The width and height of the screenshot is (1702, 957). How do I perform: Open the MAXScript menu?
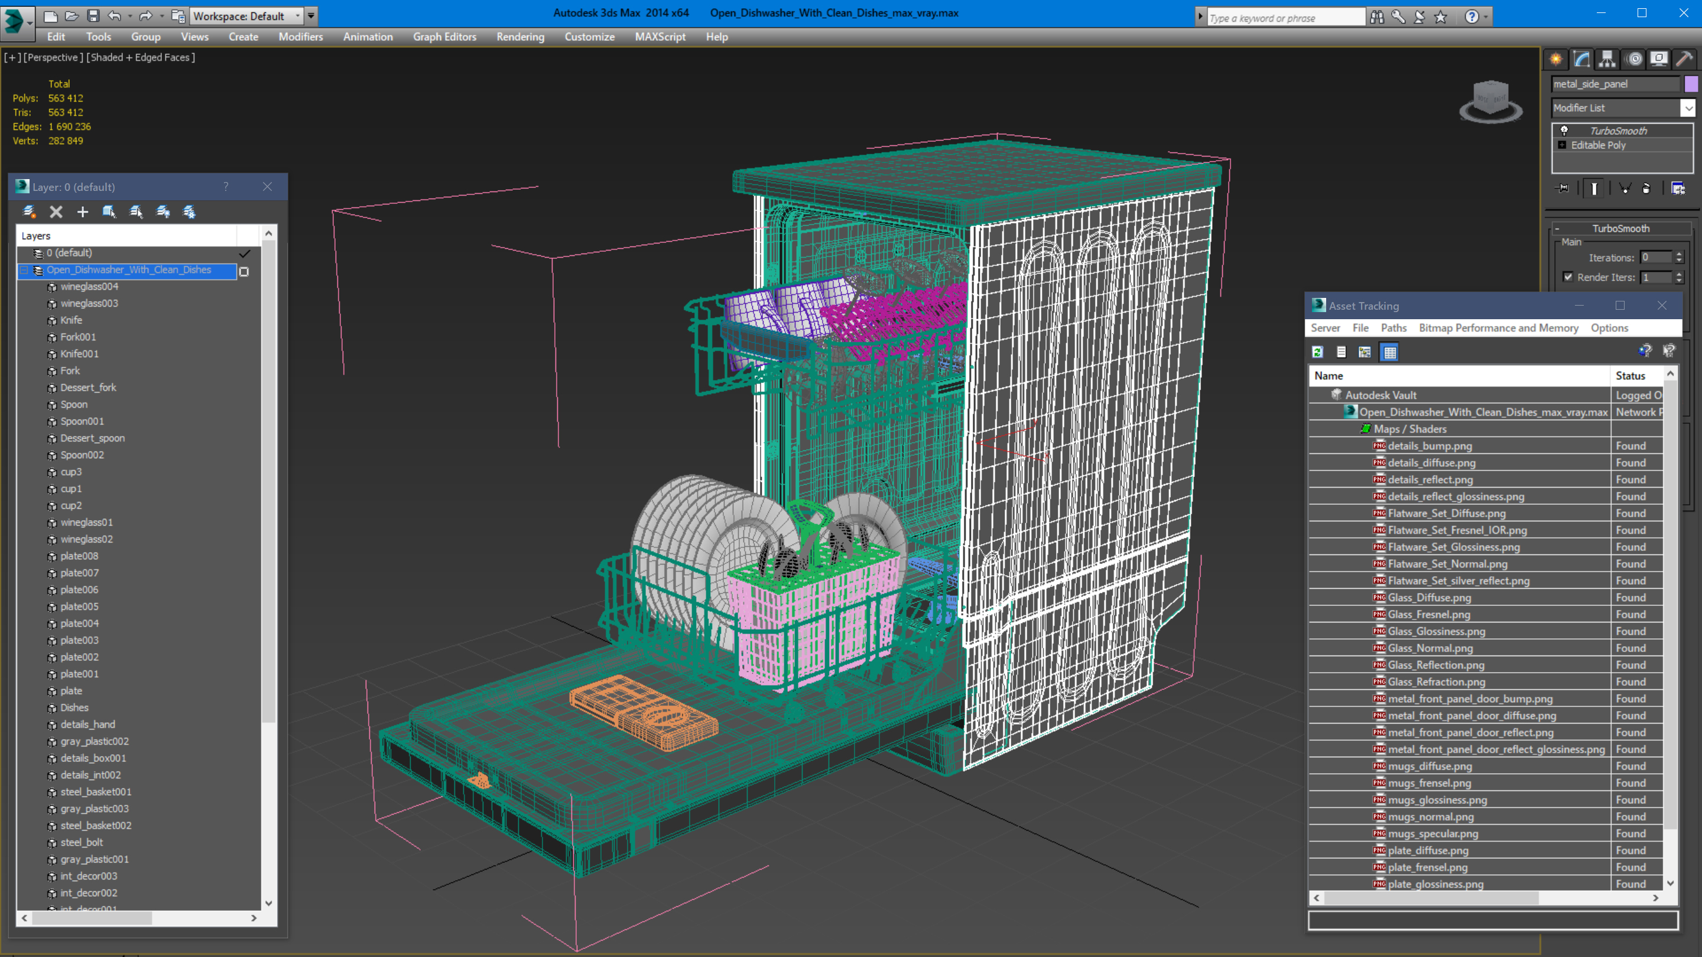[660, 37]
